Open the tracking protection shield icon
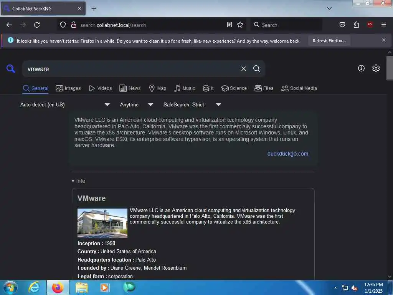This screenshot has height=295, width=393. (63, 25)
